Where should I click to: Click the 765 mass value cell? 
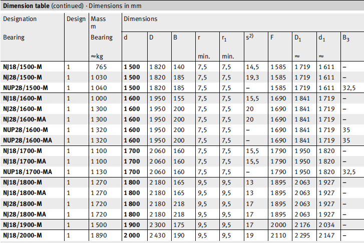[102, 66]
